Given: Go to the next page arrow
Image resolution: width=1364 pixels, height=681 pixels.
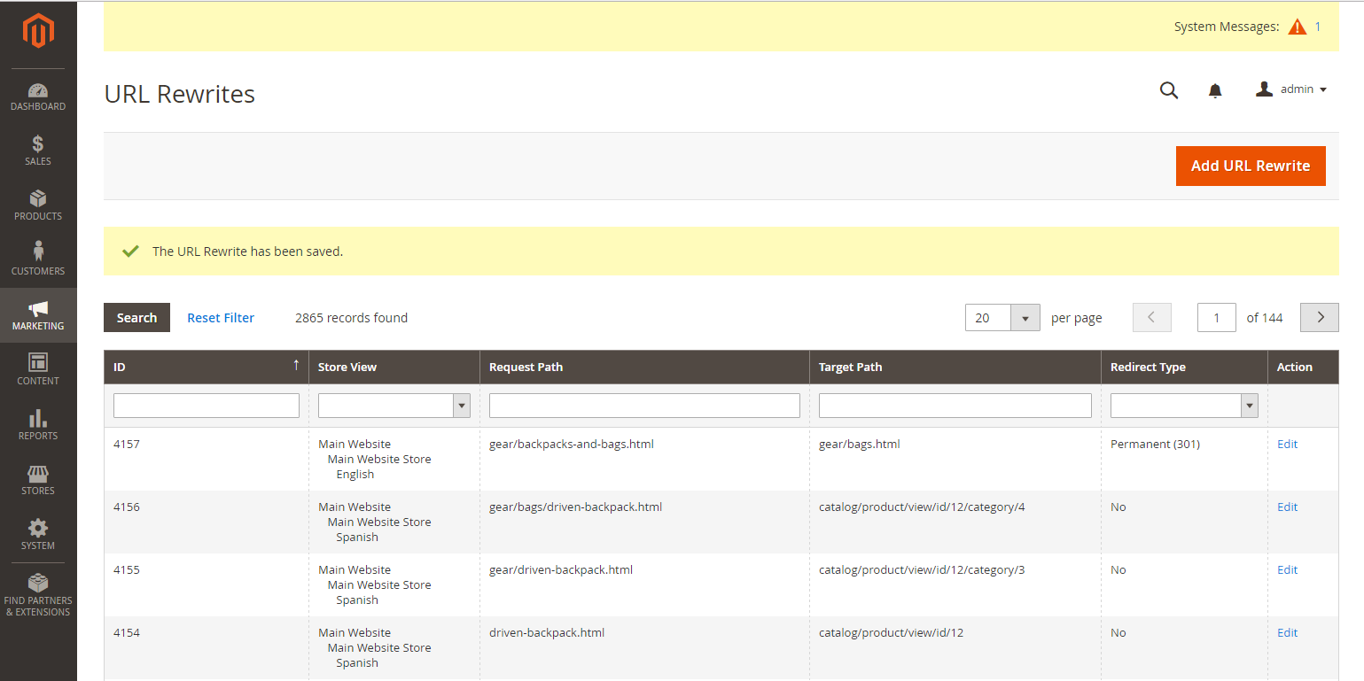Looking at the screenshot, I should pos(1320,317).
